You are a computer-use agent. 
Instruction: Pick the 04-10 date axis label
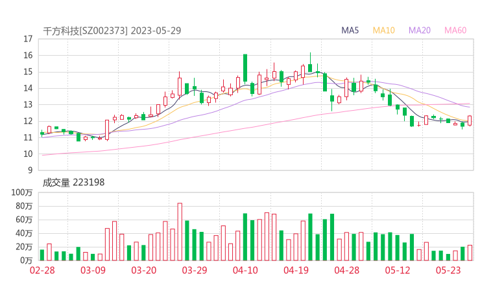point(245,271)
